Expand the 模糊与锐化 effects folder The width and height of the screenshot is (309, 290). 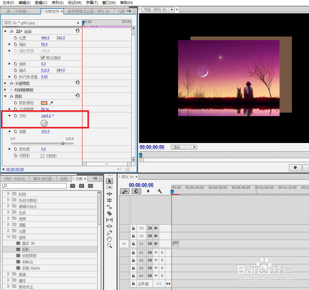coord(8,206)
